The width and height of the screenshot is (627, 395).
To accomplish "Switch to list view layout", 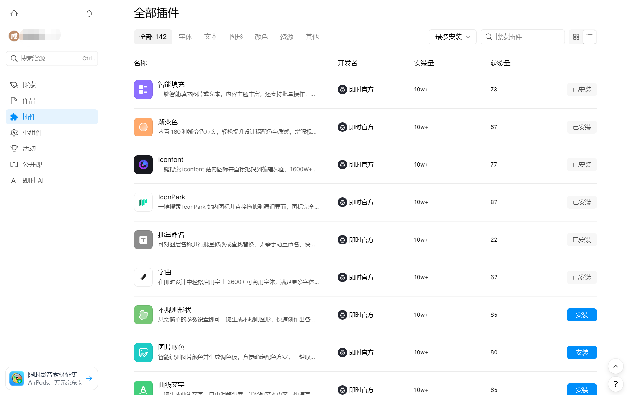I will point(589,37).
